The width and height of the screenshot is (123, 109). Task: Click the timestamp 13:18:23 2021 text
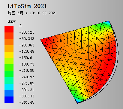pos(43,13)
